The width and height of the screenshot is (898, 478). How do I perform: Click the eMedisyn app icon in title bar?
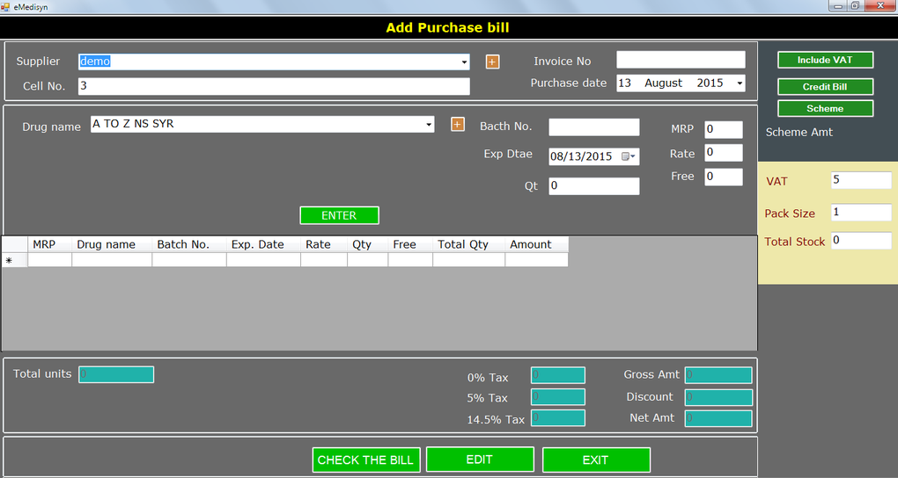tap(5, 7)
